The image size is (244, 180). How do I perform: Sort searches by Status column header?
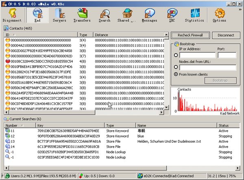(x=228, y=125)
